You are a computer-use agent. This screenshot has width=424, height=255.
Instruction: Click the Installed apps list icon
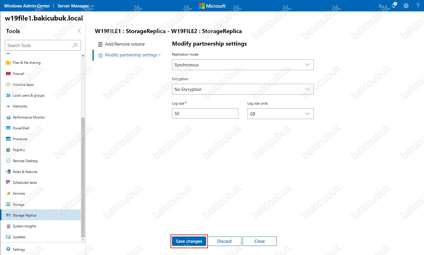[8, 85]
